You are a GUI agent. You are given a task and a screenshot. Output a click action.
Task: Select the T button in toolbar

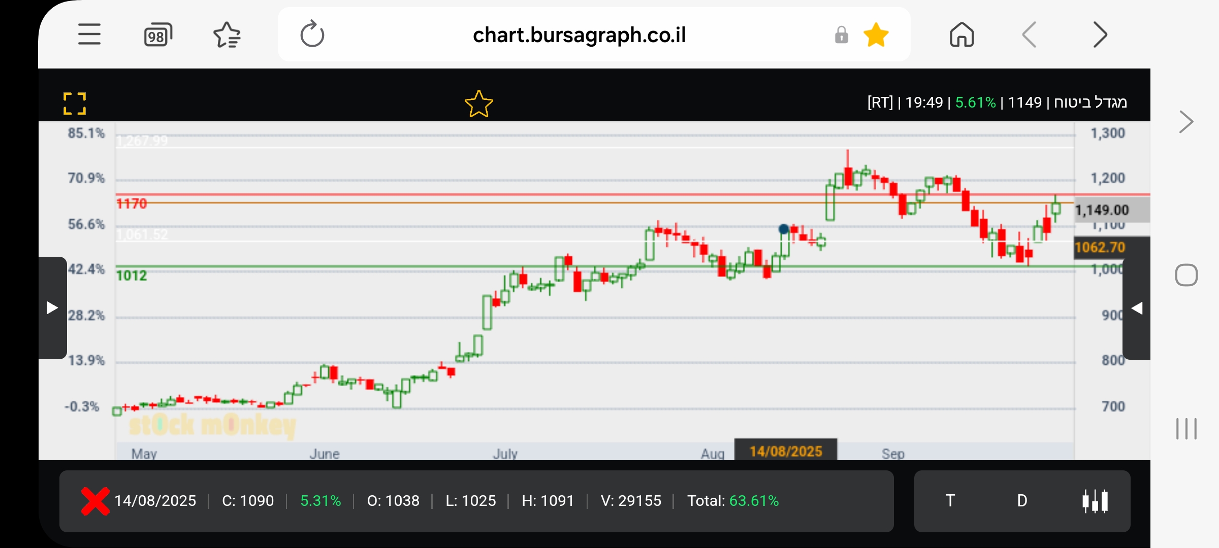pos(950,501)
